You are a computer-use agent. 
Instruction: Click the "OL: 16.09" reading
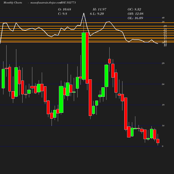(135, 18)
